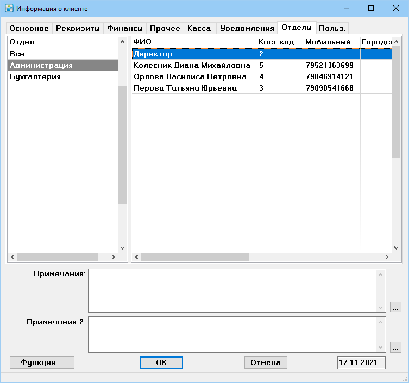409x383 pixels.
Task: Click the Мобильный column header
Action: click(x=332, y=42)
